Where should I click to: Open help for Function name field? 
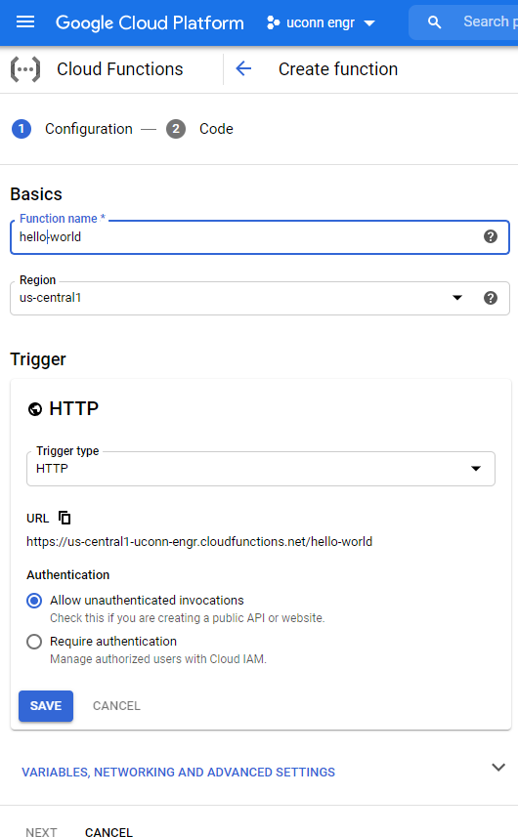pos(491,236)
